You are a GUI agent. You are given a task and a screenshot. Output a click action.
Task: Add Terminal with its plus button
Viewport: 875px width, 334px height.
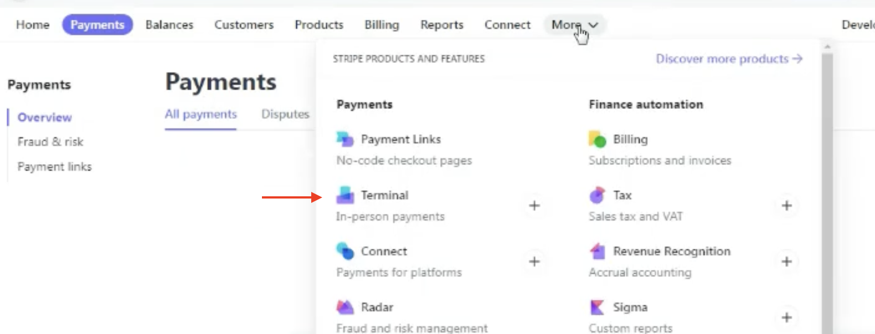534,206
